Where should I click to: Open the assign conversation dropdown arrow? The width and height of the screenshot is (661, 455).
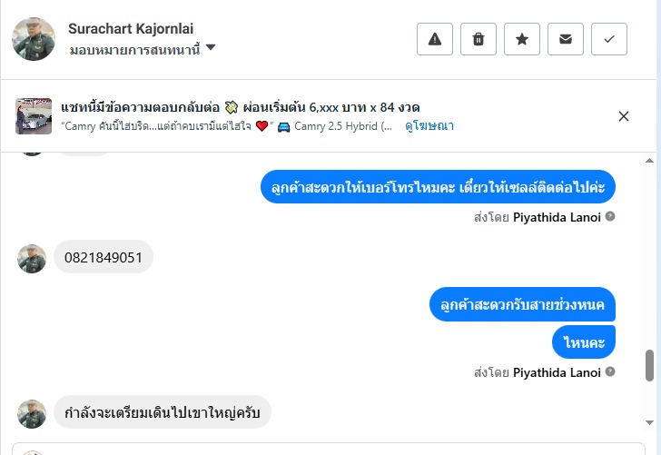(211, 47)
